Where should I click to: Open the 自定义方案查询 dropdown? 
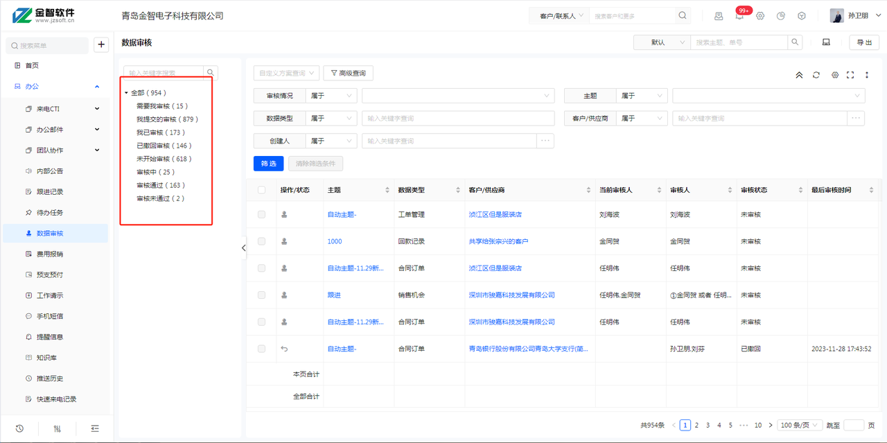[x=286, y=73]
